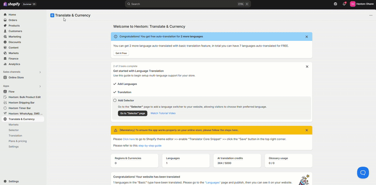Click the Add Languages checkmark task

coord(125,84)
